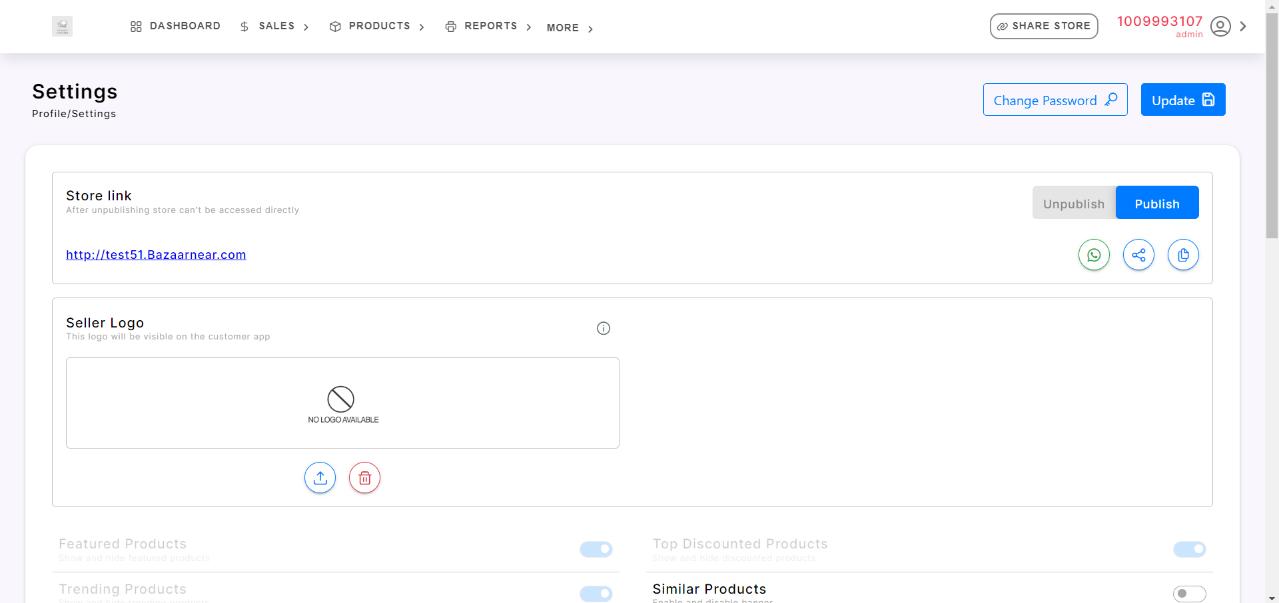Copy the store link with clipboard icon
The width and height of the screenshot is (1279, 603).
point(1183,255)
